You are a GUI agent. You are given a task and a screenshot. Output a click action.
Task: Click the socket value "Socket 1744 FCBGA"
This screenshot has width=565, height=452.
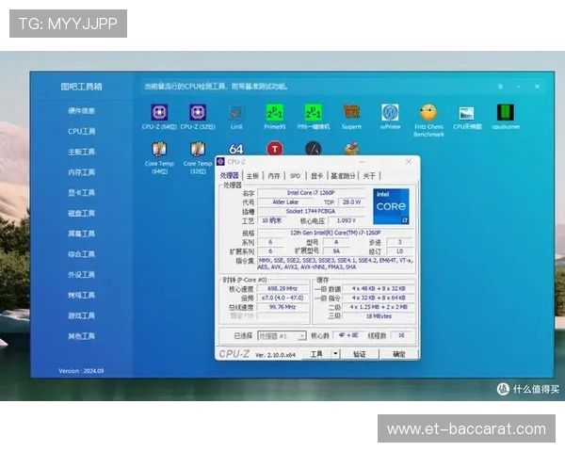click(x=311, y=212)
